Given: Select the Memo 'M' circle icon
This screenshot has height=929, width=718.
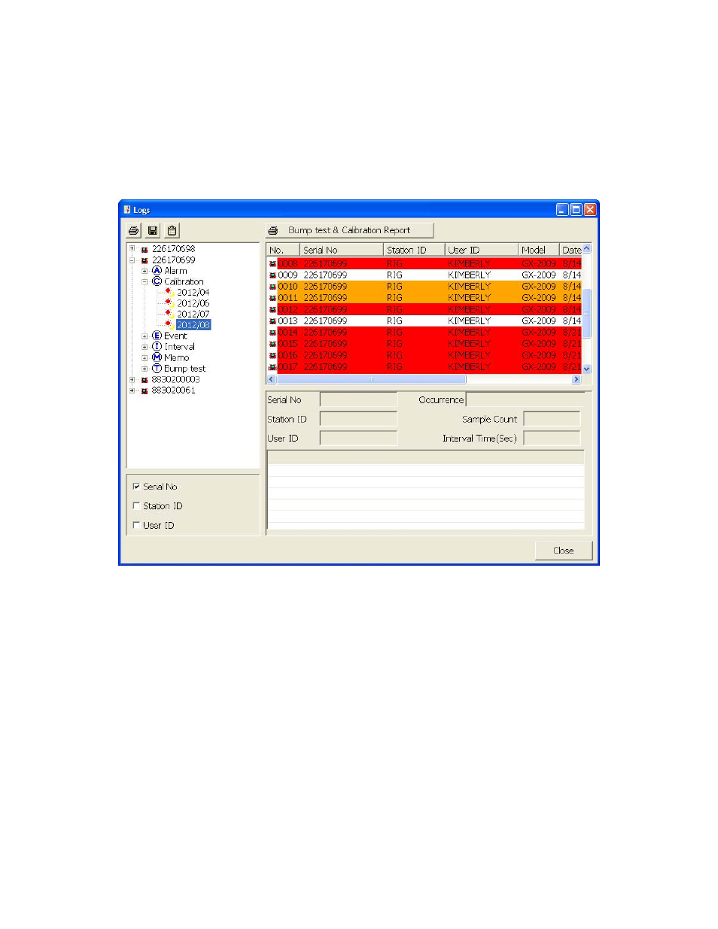Looking at the screenshot, I should [157, 357].
